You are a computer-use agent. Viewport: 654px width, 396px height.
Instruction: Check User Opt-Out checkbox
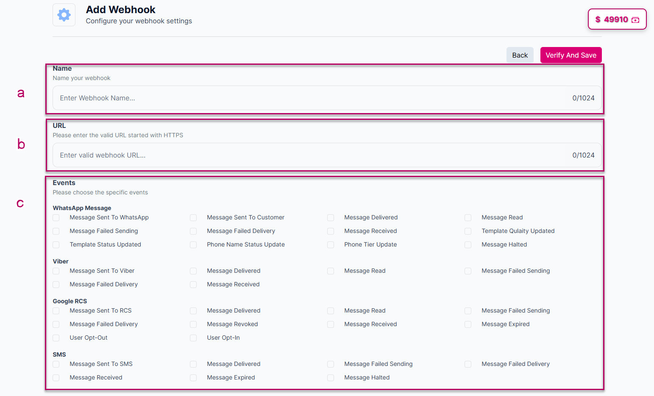pos(56,338)
